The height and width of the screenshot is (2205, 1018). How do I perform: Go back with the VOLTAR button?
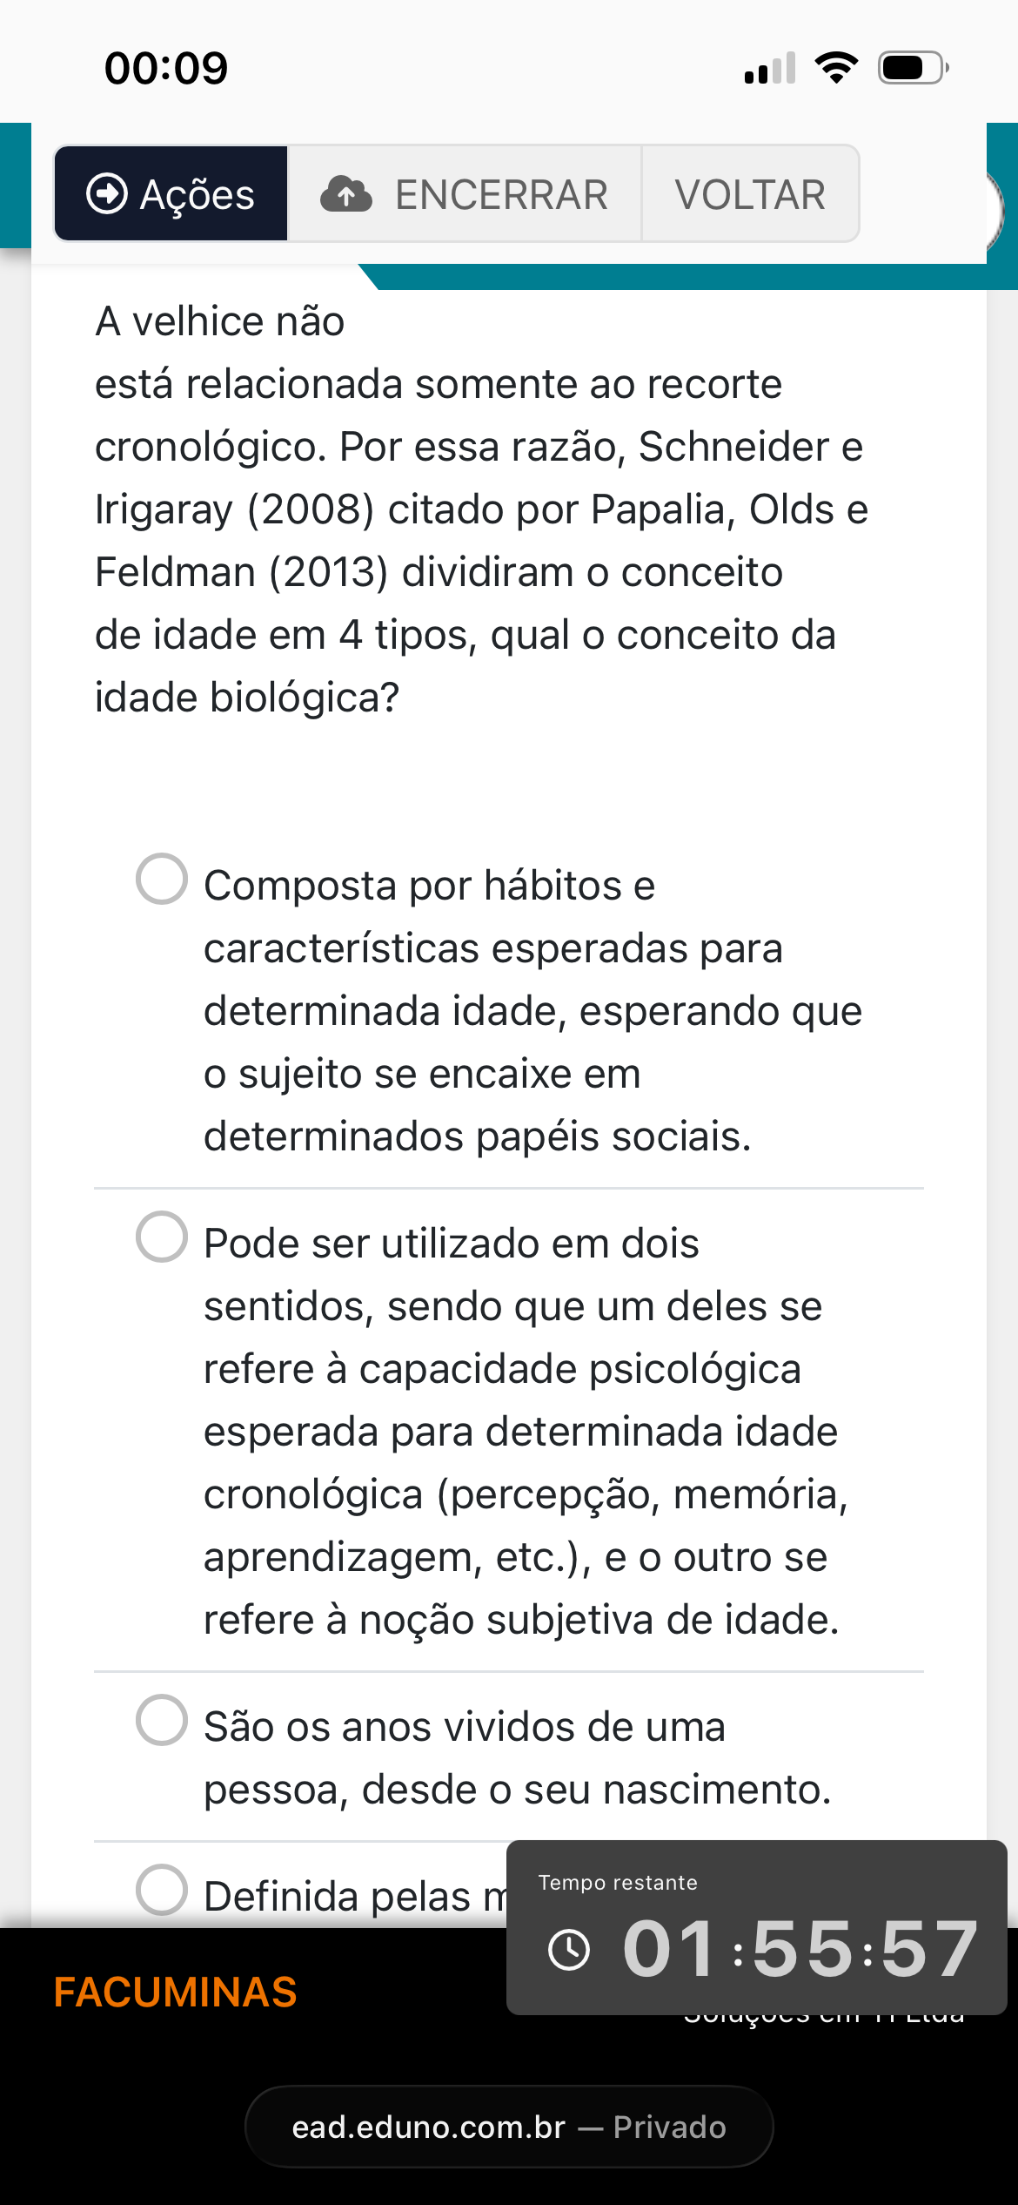750,193
